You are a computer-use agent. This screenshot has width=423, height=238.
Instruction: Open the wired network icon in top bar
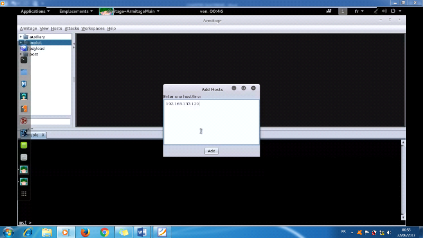(x=376, y=11)
